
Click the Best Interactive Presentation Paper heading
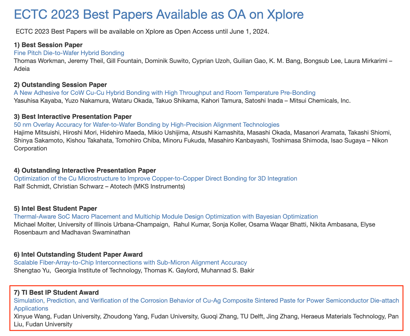click(73, 116)
